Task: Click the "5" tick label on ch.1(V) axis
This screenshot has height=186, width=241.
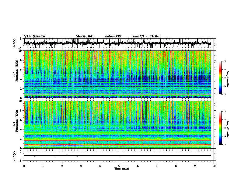Action: 21,39
